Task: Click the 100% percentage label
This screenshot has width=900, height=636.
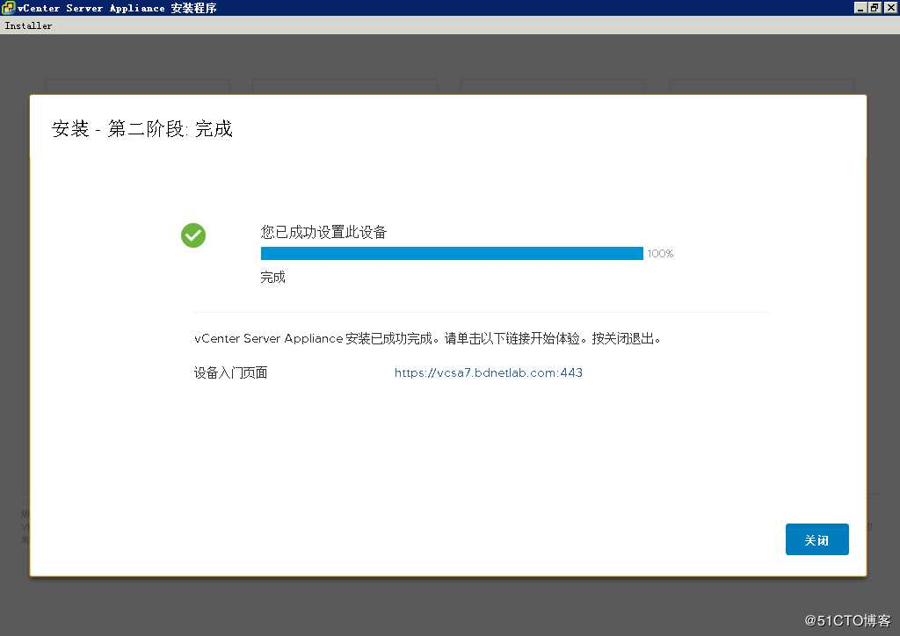Action: [x=660, y=254]
